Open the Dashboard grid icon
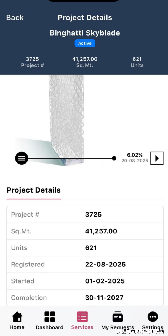168x336 pixels. tap(50, 317)
